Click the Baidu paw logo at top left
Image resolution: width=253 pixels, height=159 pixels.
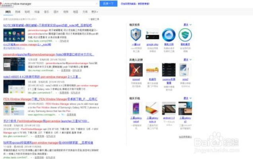pyautogui.click(x=3, y=2)
